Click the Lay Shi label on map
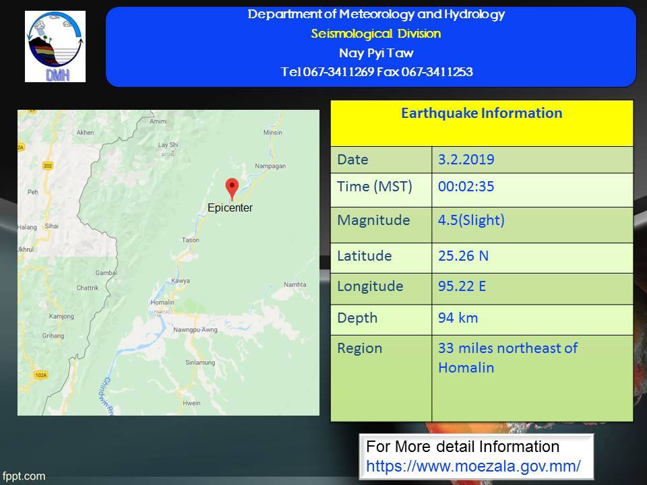Screen dimensions: 647x485 point(168,145)
